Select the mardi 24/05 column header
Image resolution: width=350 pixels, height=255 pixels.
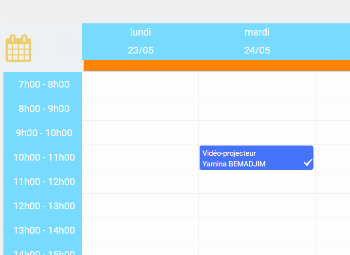point(257,41)
